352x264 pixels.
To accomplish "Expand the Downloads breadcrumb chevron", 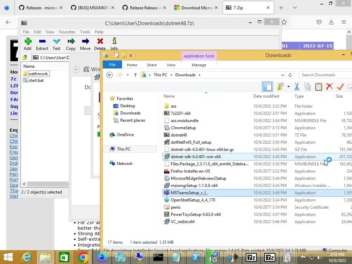I will point(199,75).
